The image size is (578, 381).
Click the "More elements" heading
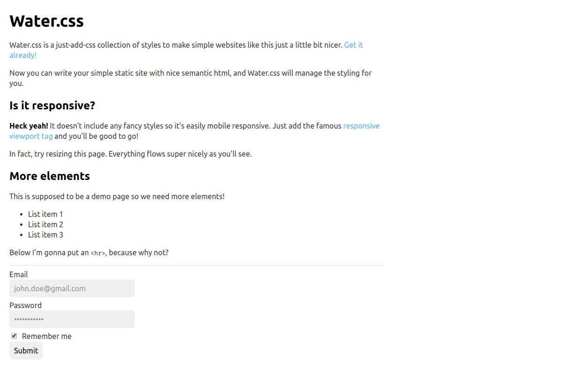[x=50, y=176]
